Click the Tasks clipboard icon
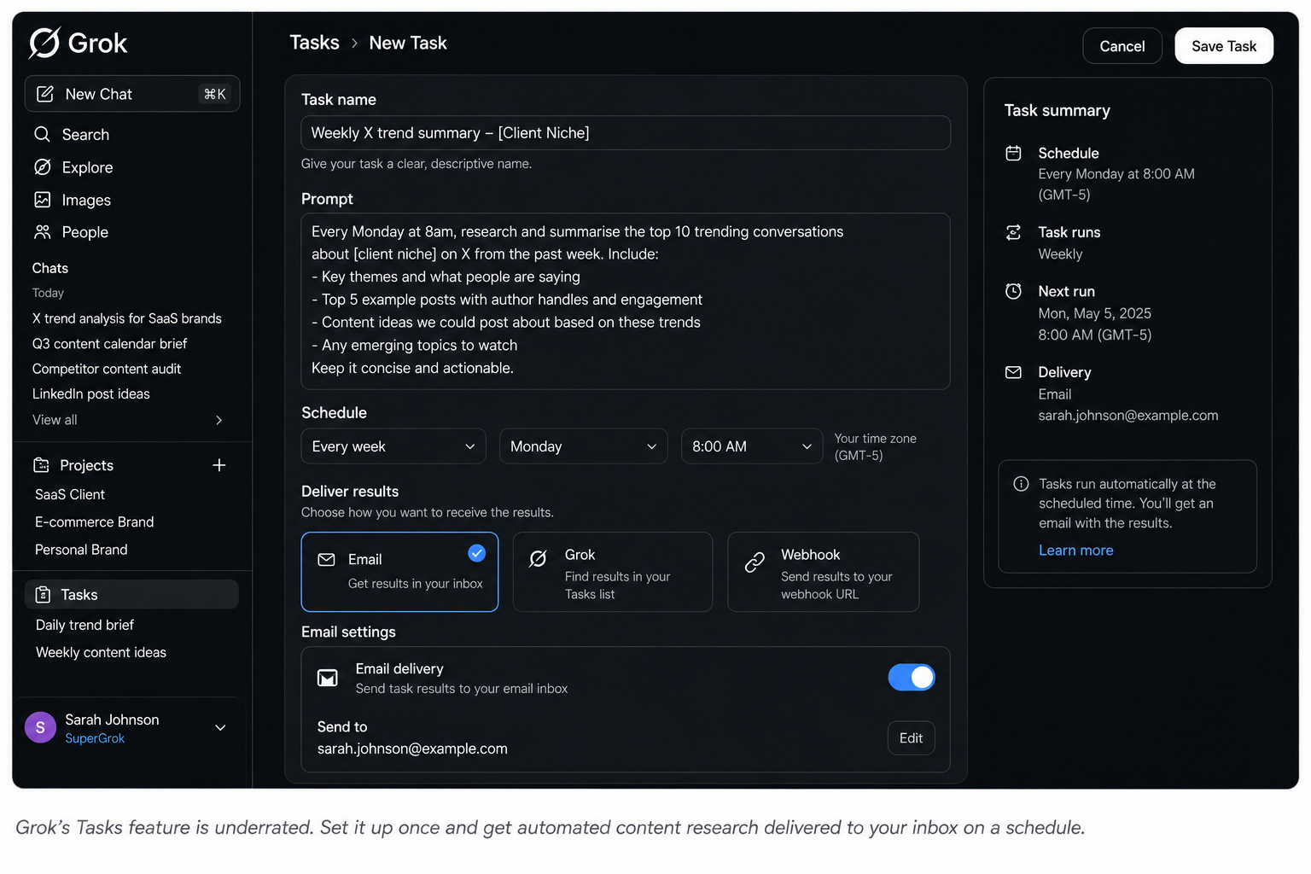Viewport: 1311px width, 874px height. pyautogui.click(x=43, y=594)
